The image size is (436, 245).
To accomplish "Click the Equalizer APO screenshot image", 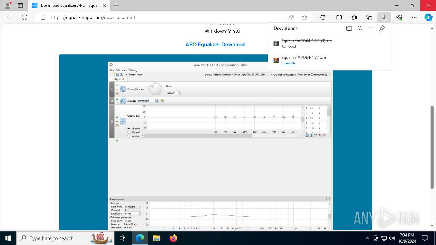I will click(215, 142).
